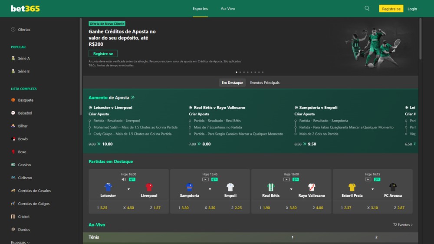
Task: Select boosted odds 10.00 for Leicester v Liverpool
Action: coord(107,144)
